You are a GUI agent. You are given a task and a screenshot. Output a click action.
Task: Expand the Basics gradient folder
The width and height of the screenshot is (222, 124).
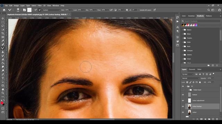click(182, 30)
